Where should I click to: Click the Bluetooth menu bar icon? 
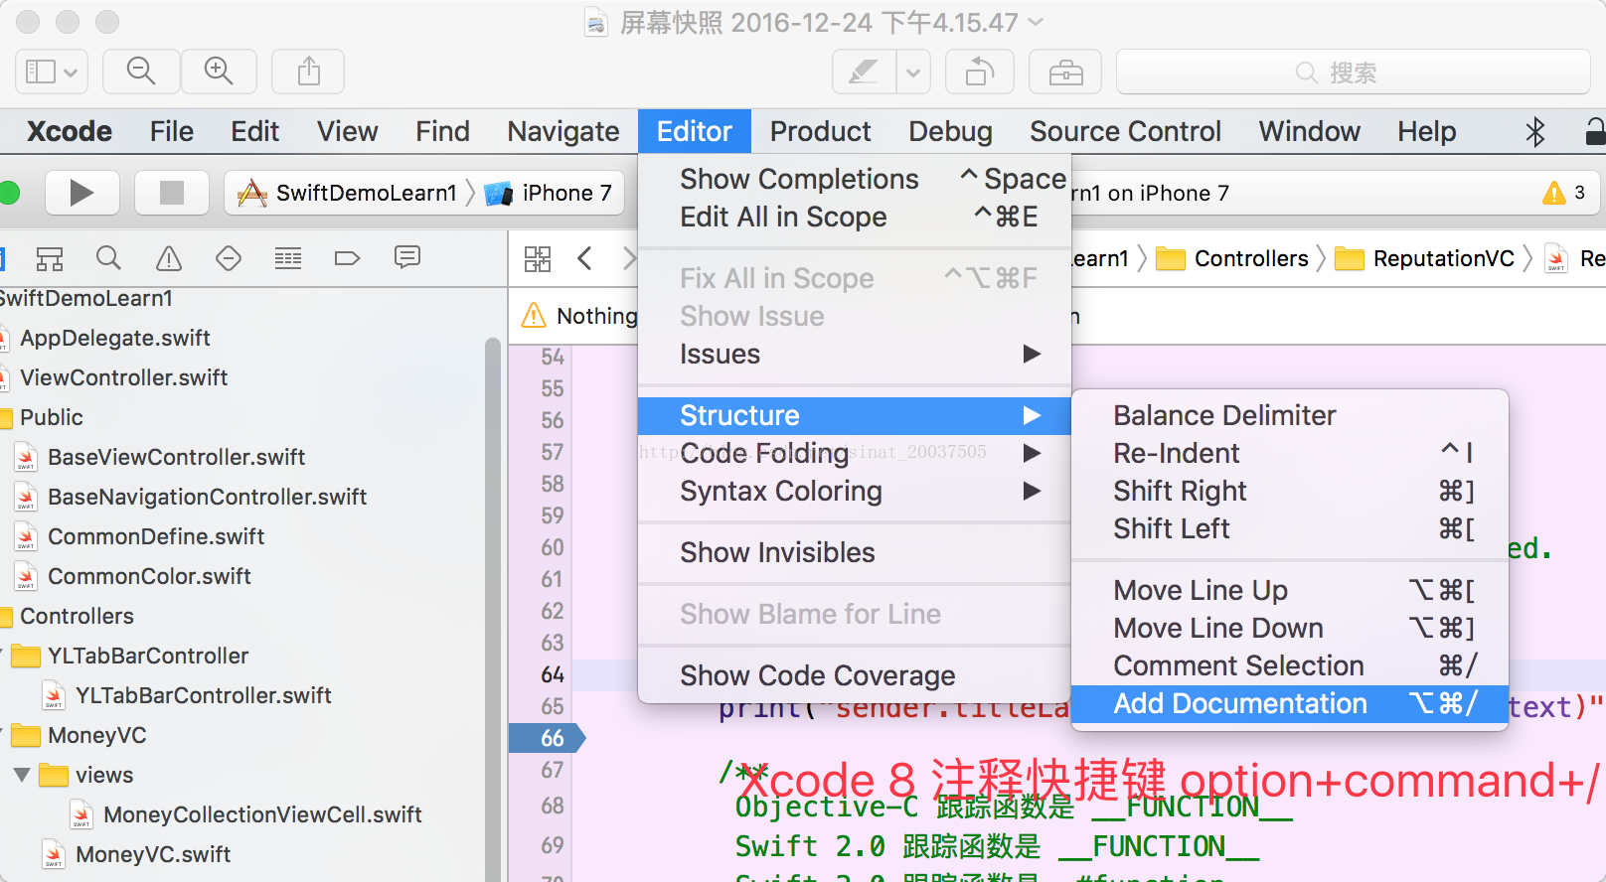[x=1535, y=132]
